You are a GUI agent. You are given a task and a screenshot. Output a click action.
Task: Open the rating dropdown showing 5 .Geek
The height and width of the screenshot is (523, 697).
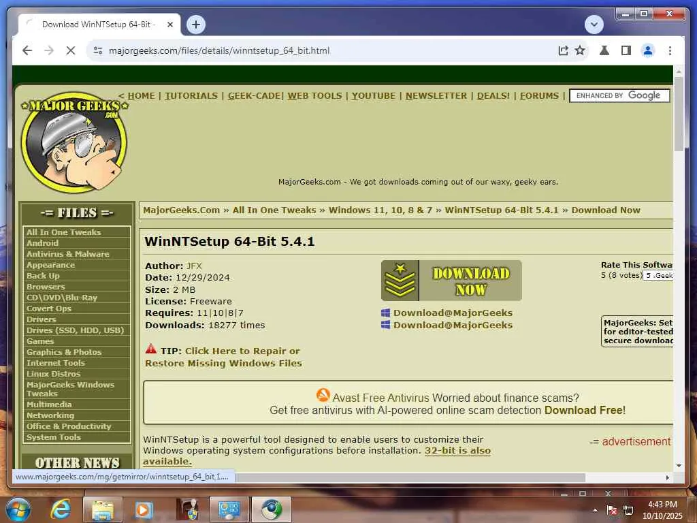[x=658, y=275]
